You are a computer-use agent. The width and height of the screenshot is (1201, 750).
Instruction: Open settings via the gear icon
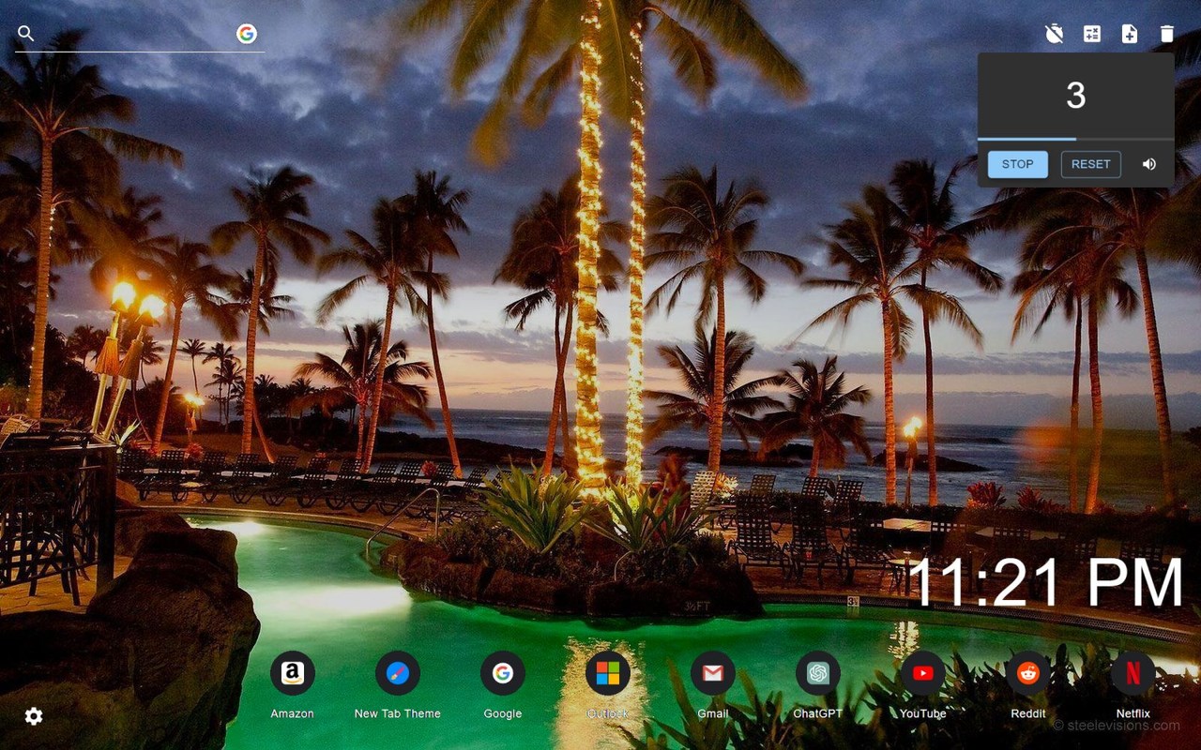click(34, 716)
